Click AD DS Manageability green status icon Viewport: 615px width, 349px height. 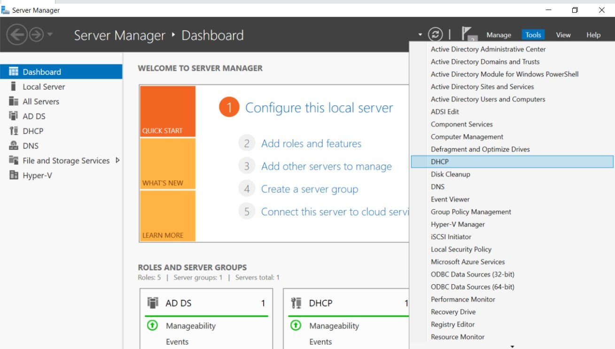pos(152,325)
